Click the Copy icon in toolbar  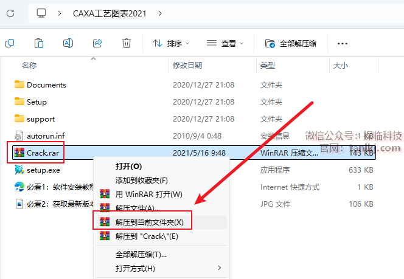[x=10, y=43]
